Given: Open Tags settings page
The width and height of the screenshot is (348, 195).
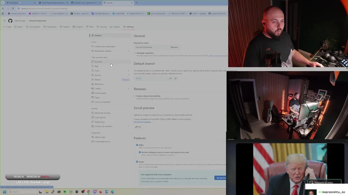Looking at the screenshot, I should coord(110,66).
